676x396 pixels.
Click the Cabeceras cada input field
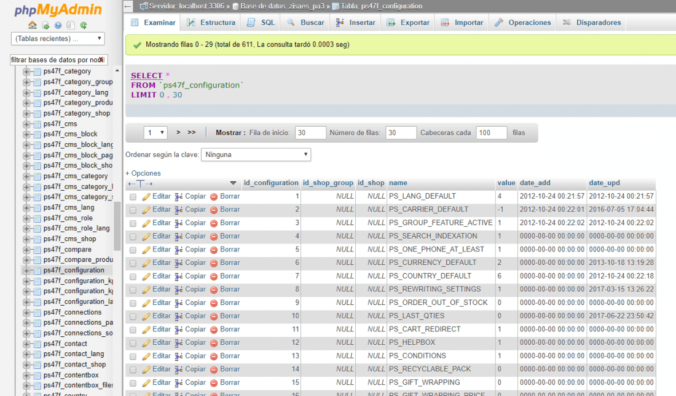pyautogui.click(x=492, y=133)
